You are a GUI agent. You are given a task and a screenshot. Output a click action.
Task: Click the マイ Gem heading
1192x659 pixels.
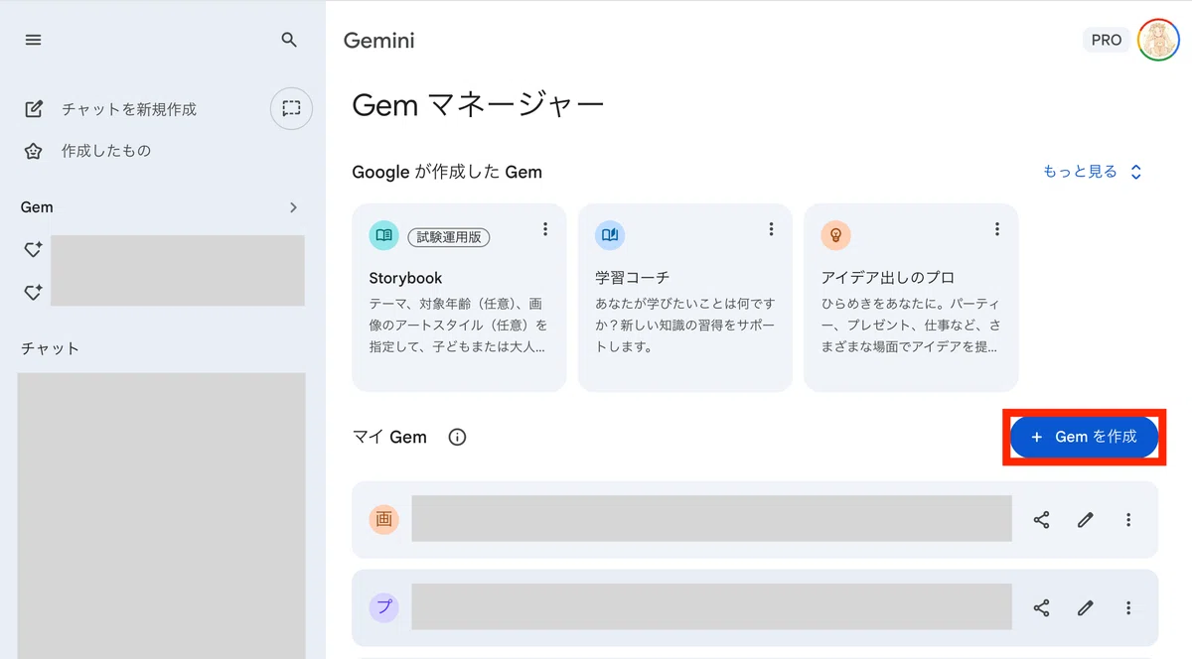click(389, 437)
